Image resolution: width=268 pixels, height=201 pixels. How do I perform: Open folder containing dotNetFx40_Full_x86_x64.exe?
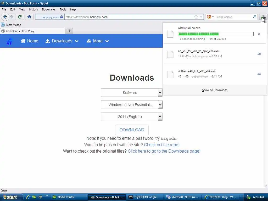pyautogui.click(x=259, y=74)
